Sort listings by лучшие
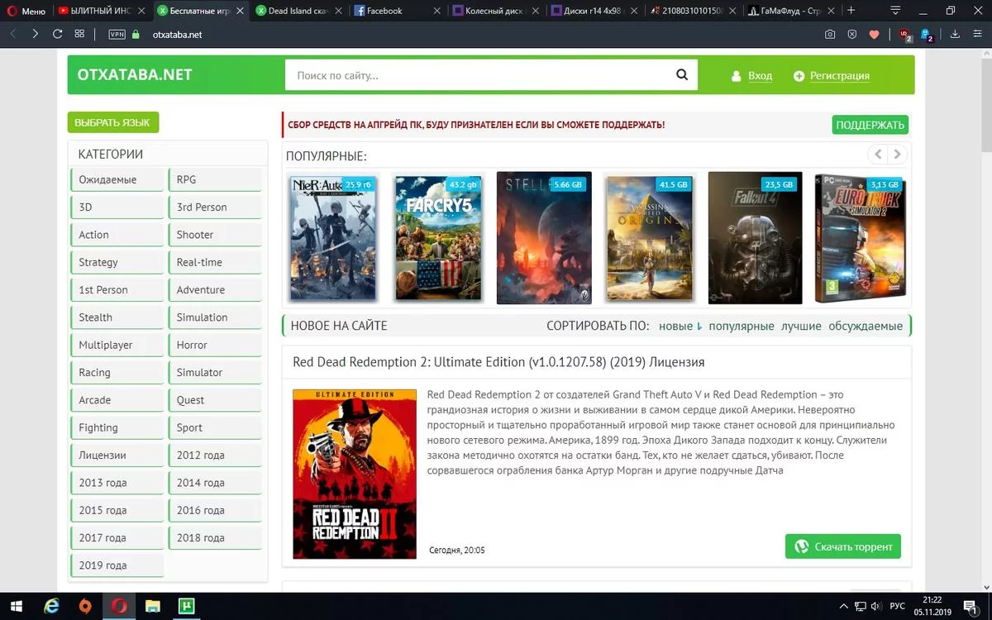The height and width of the screenshot is (620, 992). pyautogui.click(x=801, y=326)
